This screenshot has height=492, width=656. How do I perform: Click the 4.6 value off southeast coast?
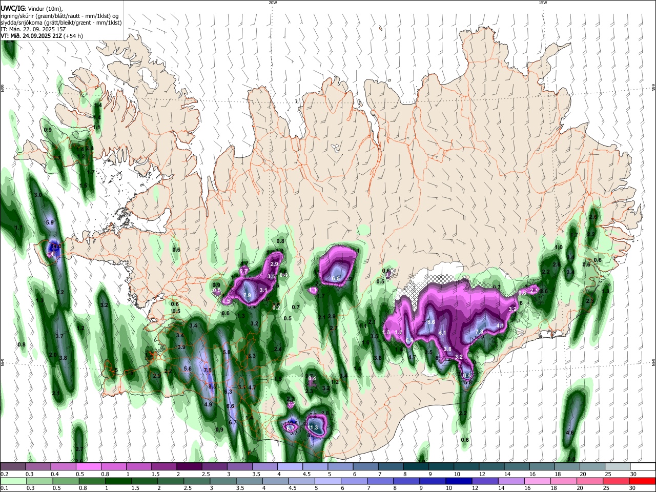tap(569, 433)
